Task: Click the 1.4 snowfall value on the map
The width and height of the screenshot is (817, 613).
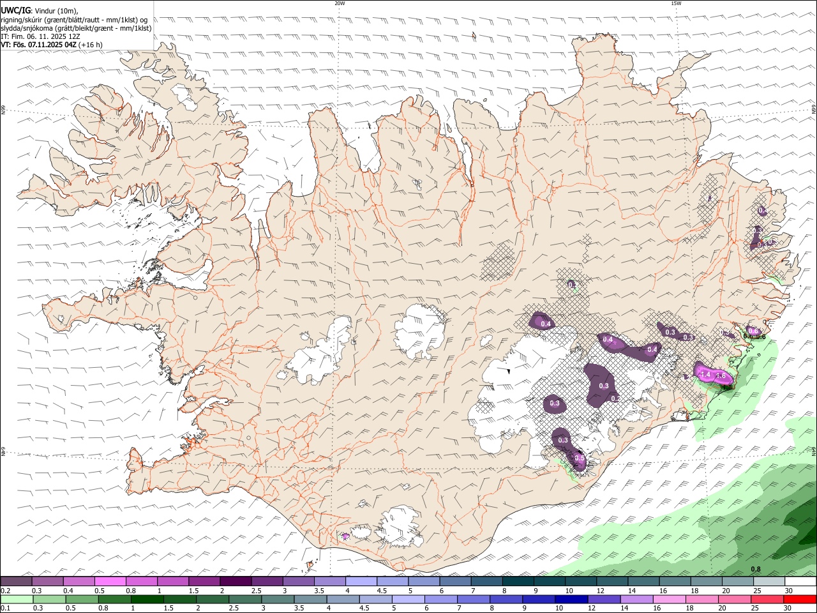Action: click(705, 374)
